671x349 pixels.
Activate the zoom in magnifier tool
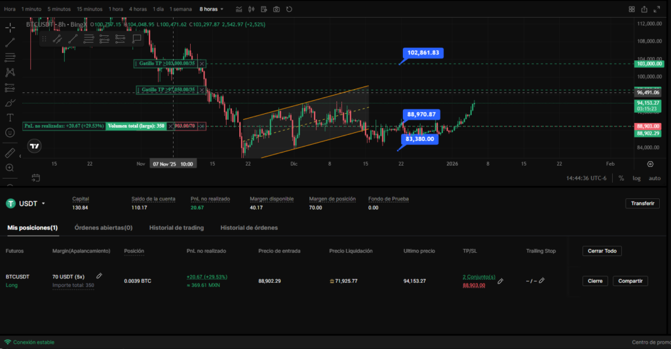(10, 168)
